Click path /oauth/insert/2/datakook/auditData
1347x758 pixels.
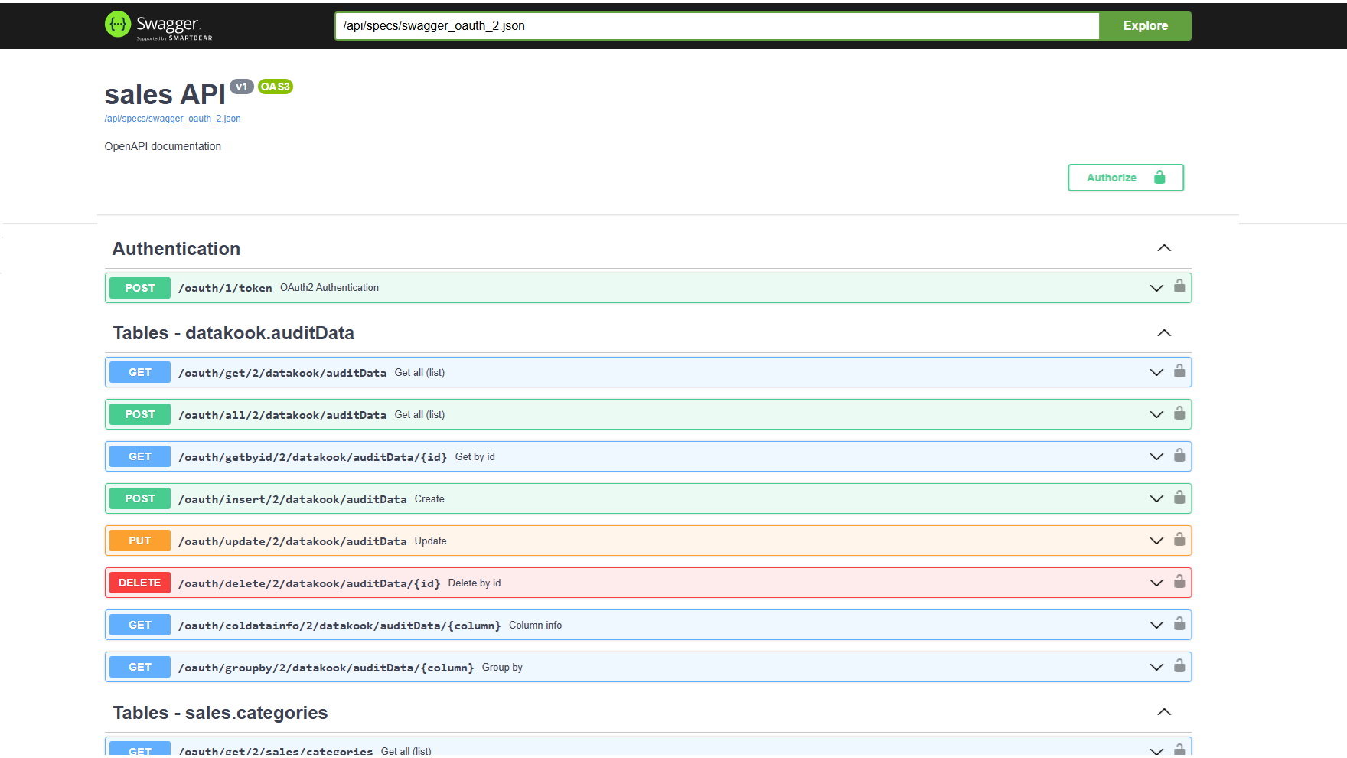[292, 499]
